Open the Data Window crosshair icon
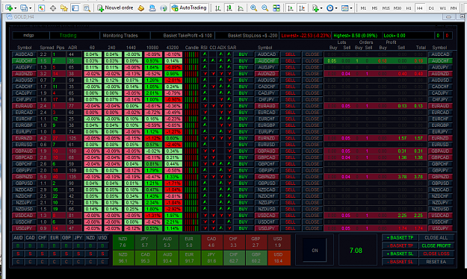 click(53, 8)
